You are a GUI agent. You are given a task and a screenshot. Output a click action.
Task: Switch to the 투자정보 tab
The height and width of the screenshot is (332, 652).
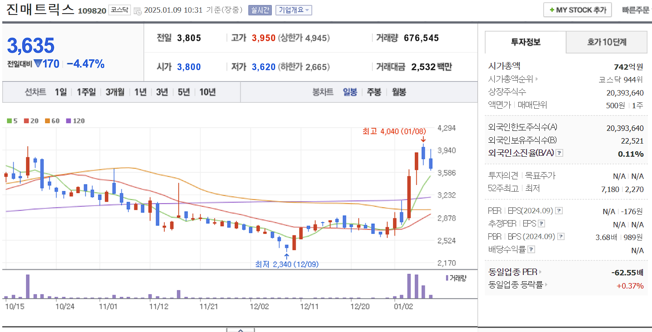coord(526,42)
